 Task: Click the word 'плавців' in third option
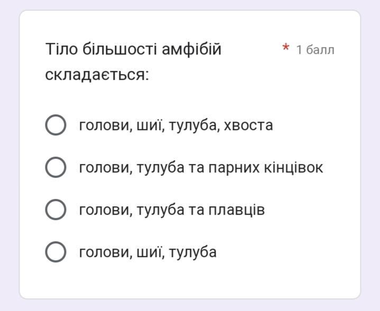coord(237,210)
